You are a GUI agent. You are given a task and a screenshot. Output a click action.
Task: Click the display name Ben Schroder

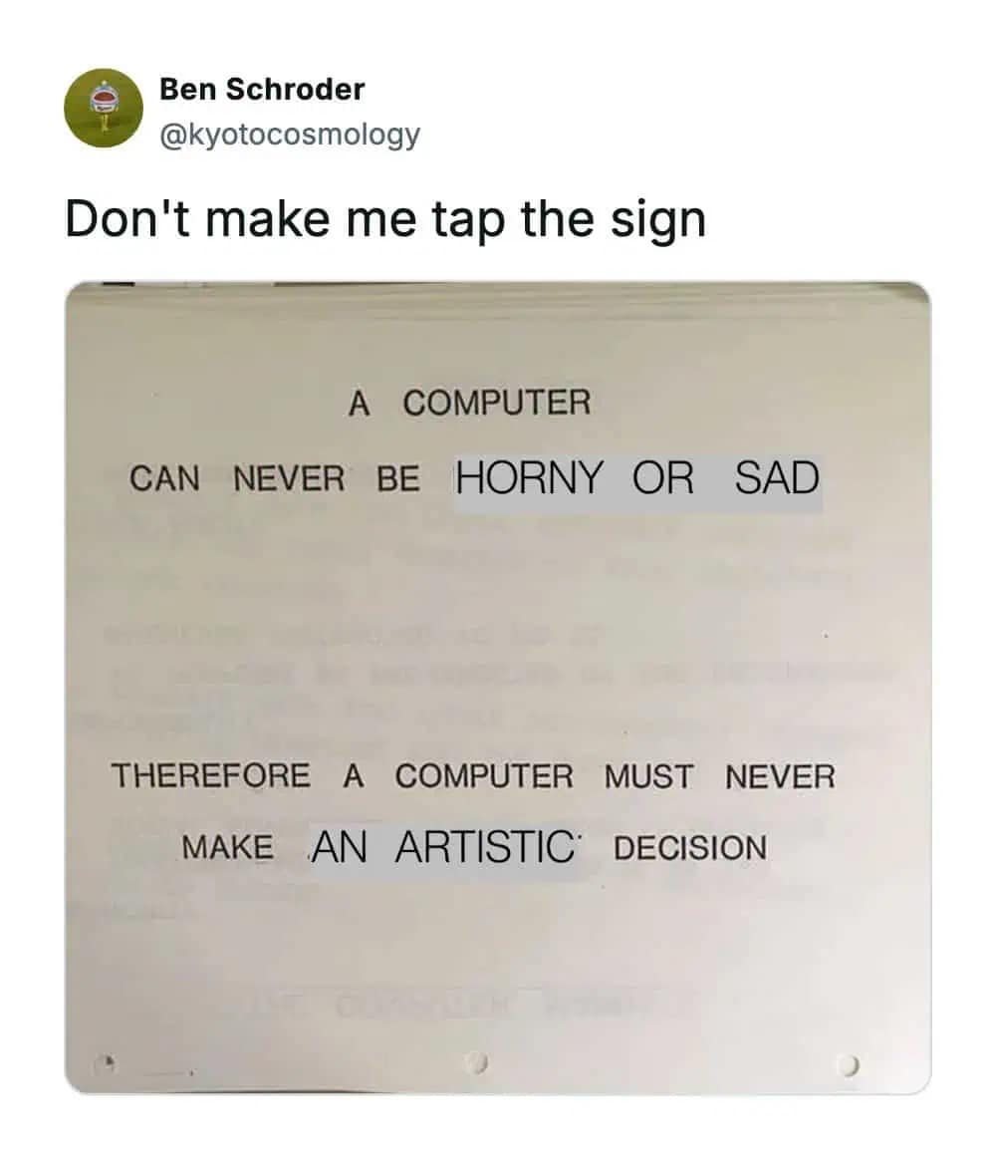point(262,90)
